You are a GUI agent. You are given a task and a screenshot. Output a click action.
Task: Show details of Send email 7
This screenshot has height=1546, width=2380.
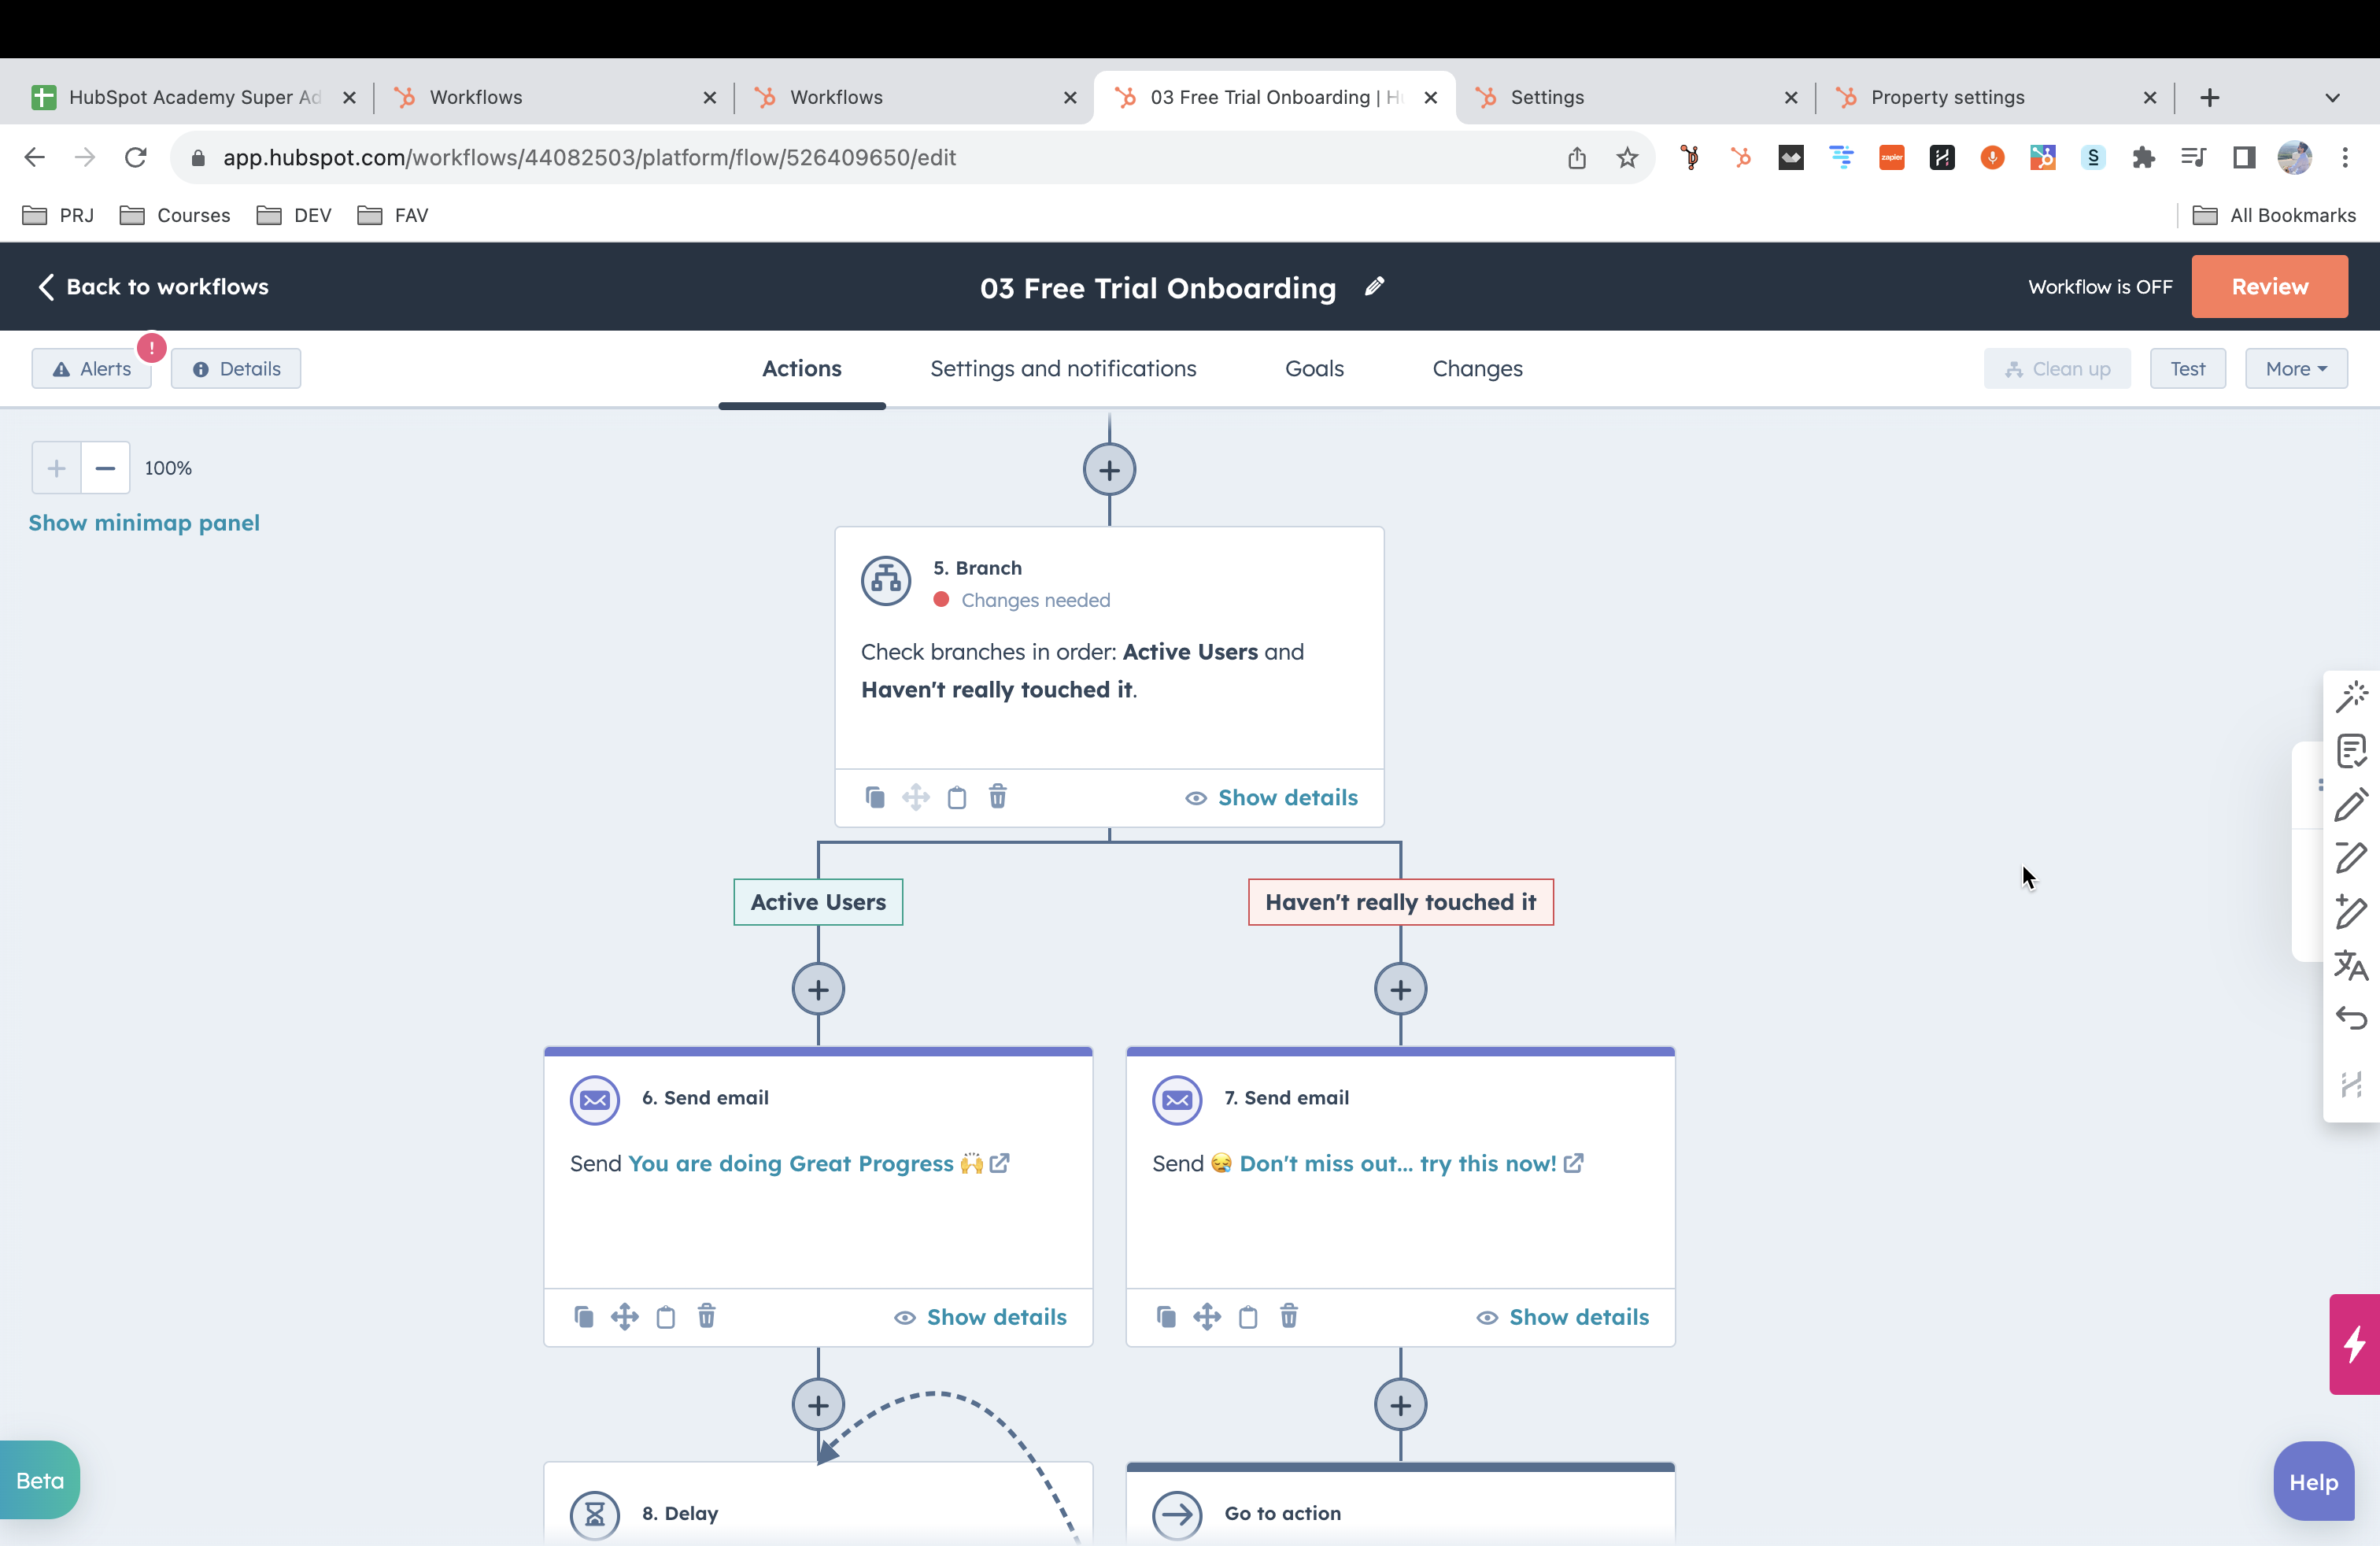tap(1562, 1316)
